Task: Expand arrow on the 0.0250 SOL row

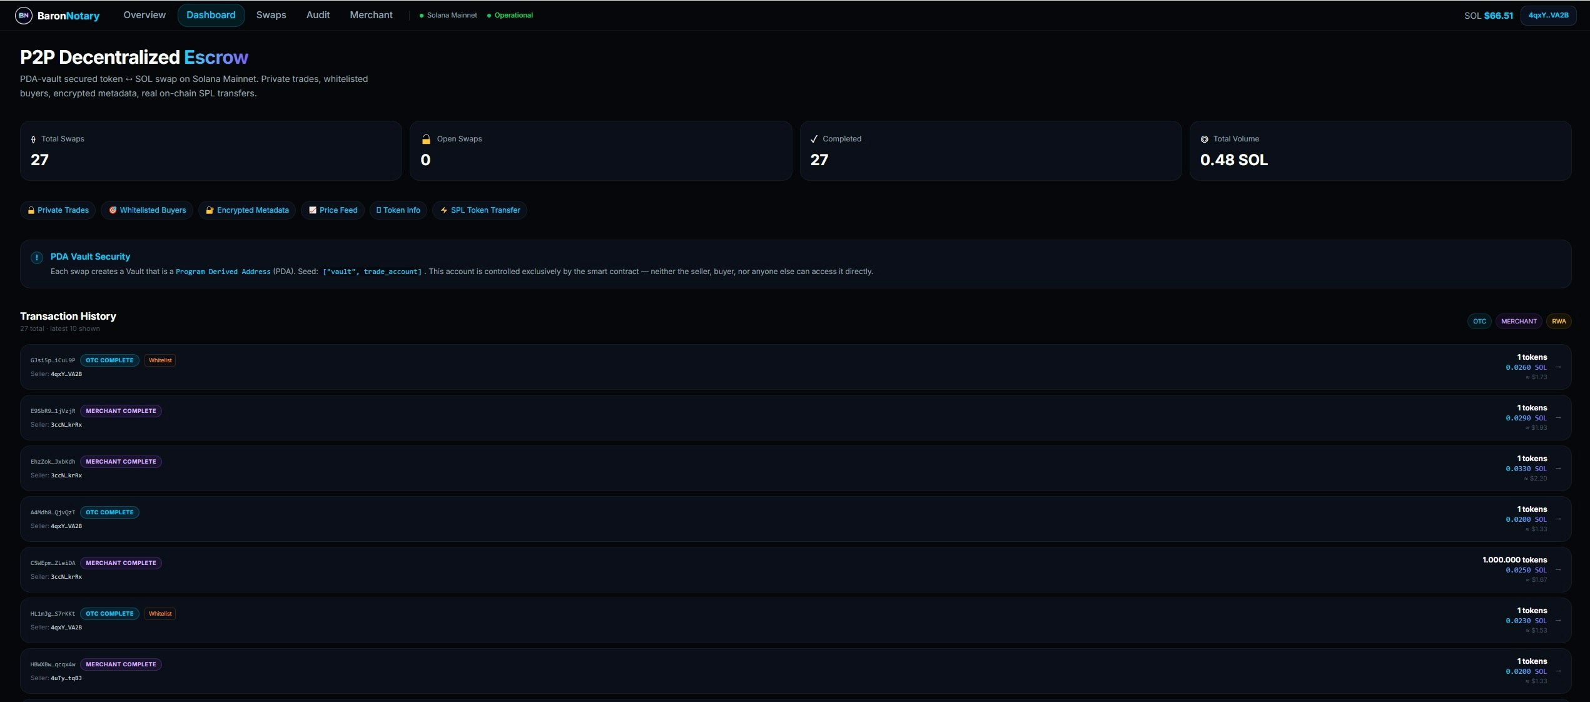Action: [x=1558, y=570]
